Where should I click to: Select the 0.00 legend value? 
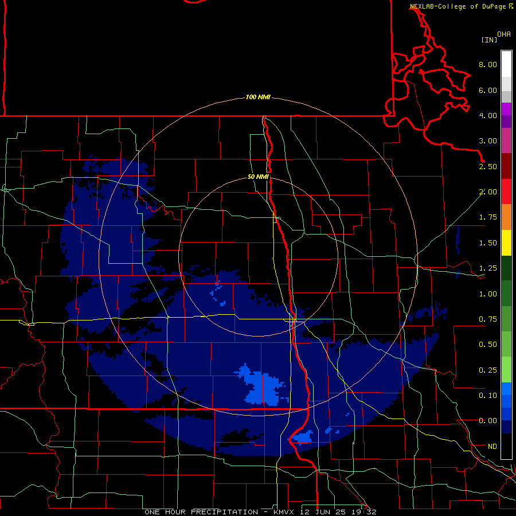coord(488,421)
